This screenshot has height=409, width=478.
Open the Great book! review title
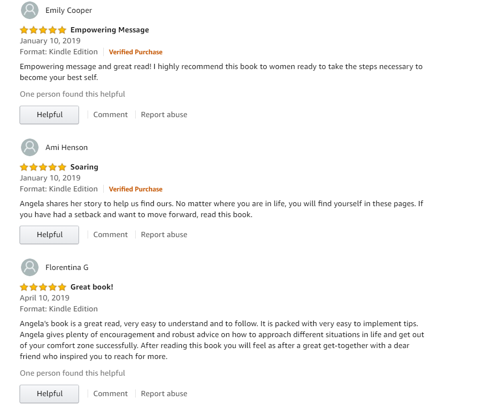tap(92, 287)
